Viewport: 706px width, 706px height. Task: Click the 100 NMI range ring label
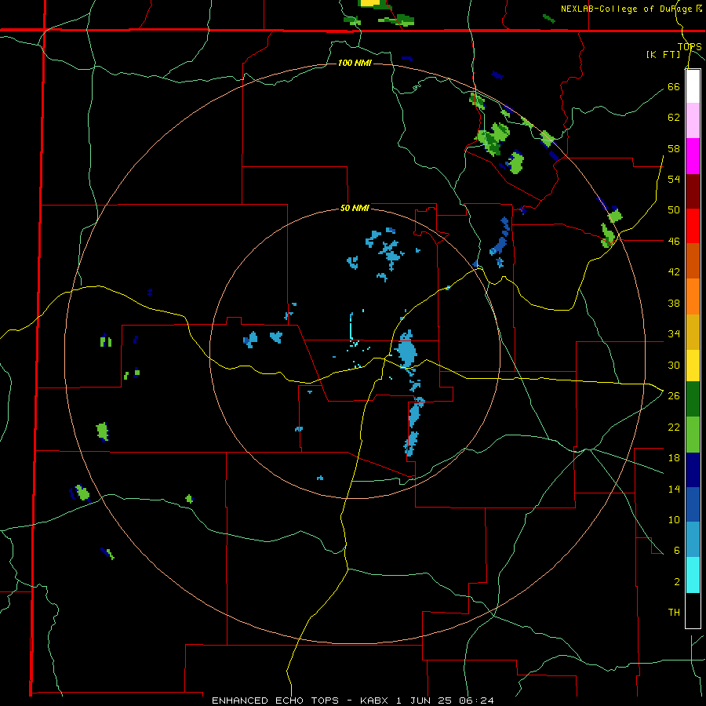(355, 63)
